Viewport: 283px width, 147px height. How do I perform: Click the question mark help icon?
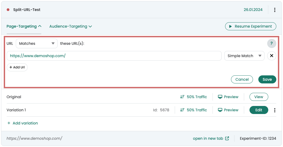click(271, 43)
